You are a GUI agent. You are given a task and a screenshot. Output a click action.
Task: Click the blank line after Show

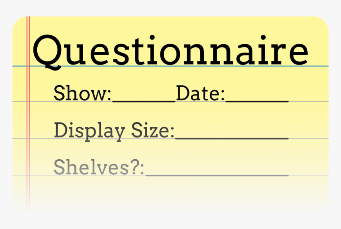coord(144,101)
